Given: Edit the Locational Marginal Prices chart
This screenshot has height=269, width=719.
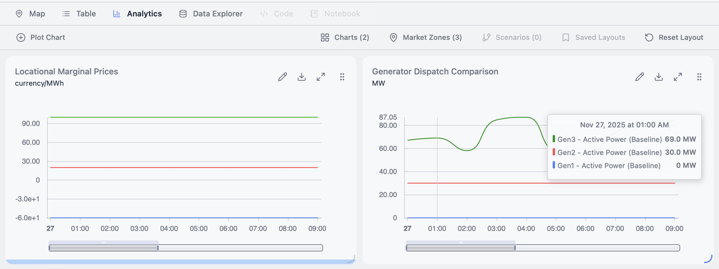Looking at the screenshot, I should (282, 77).
